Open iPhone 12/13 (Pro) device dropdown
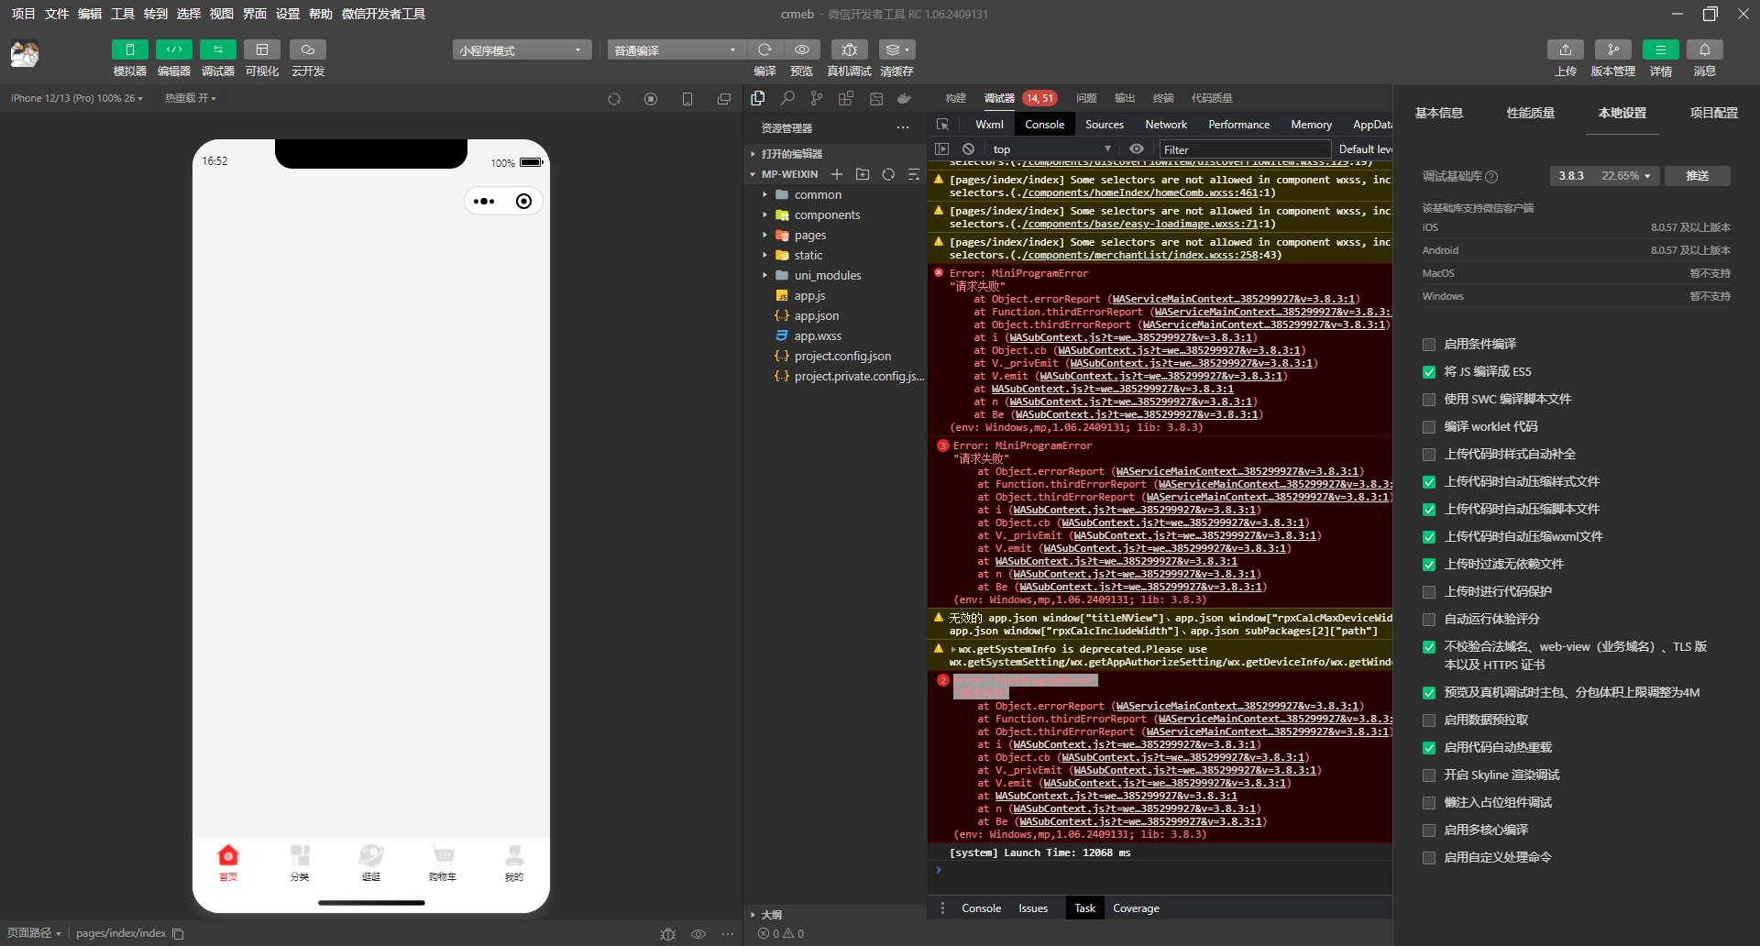The width and height of the screenshot is (1760, 946). coord(77,98)
